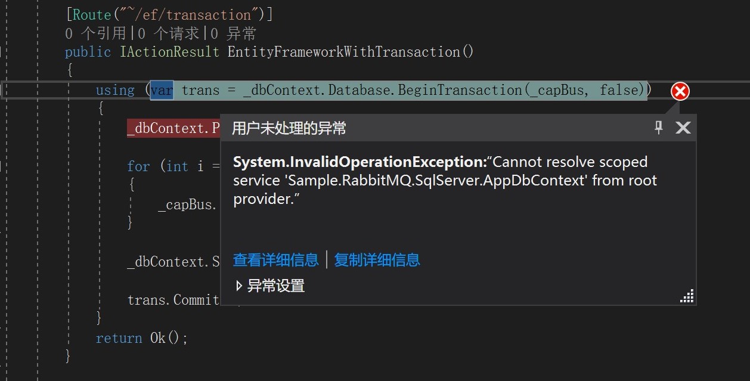Screen dimensions: 750x381
Task: Click the red exception indicator icon
Action: pos(679,91)
